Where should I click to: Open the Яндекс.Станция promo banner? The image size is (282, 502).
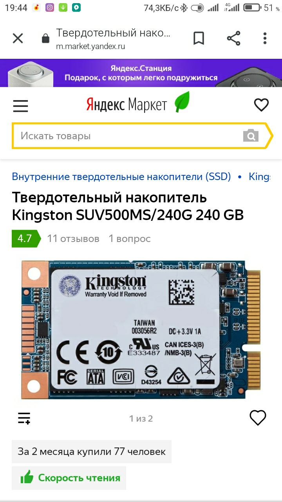[x=141, y=73]
